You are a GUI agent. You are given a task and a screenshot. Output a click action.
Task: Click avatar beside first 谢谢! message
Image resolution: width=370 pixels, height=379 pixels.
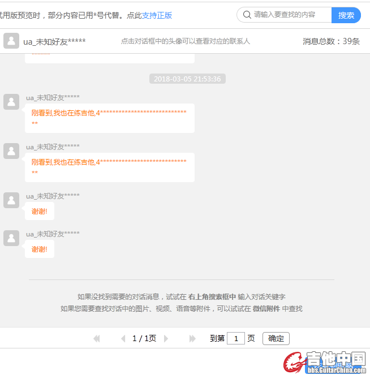11,200
